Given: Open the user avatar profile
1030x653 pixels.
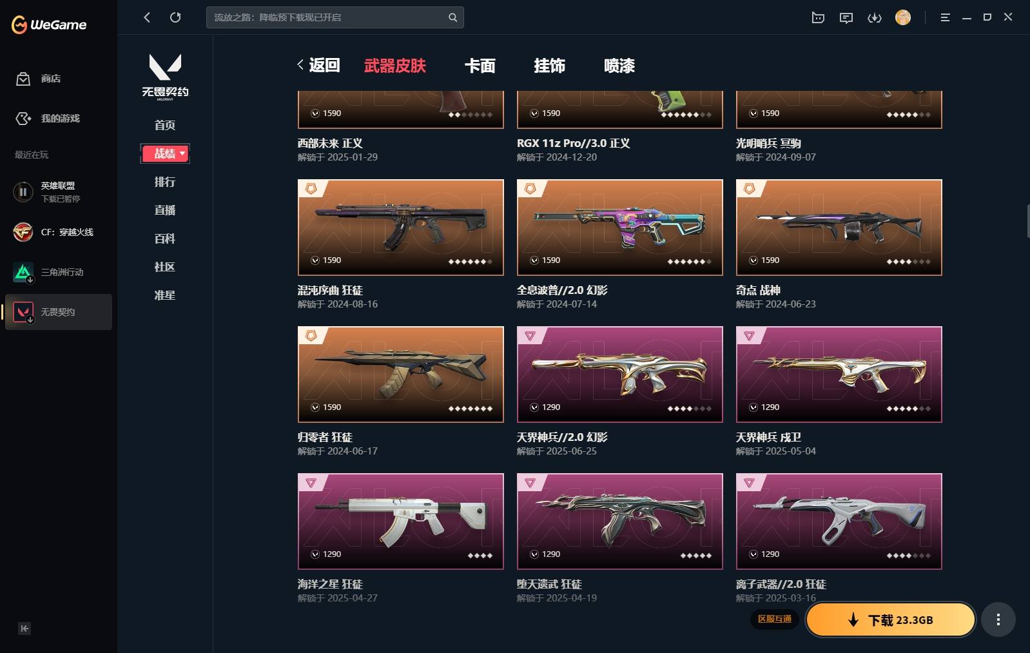Looking at the screenshot, I should point(903,17).
